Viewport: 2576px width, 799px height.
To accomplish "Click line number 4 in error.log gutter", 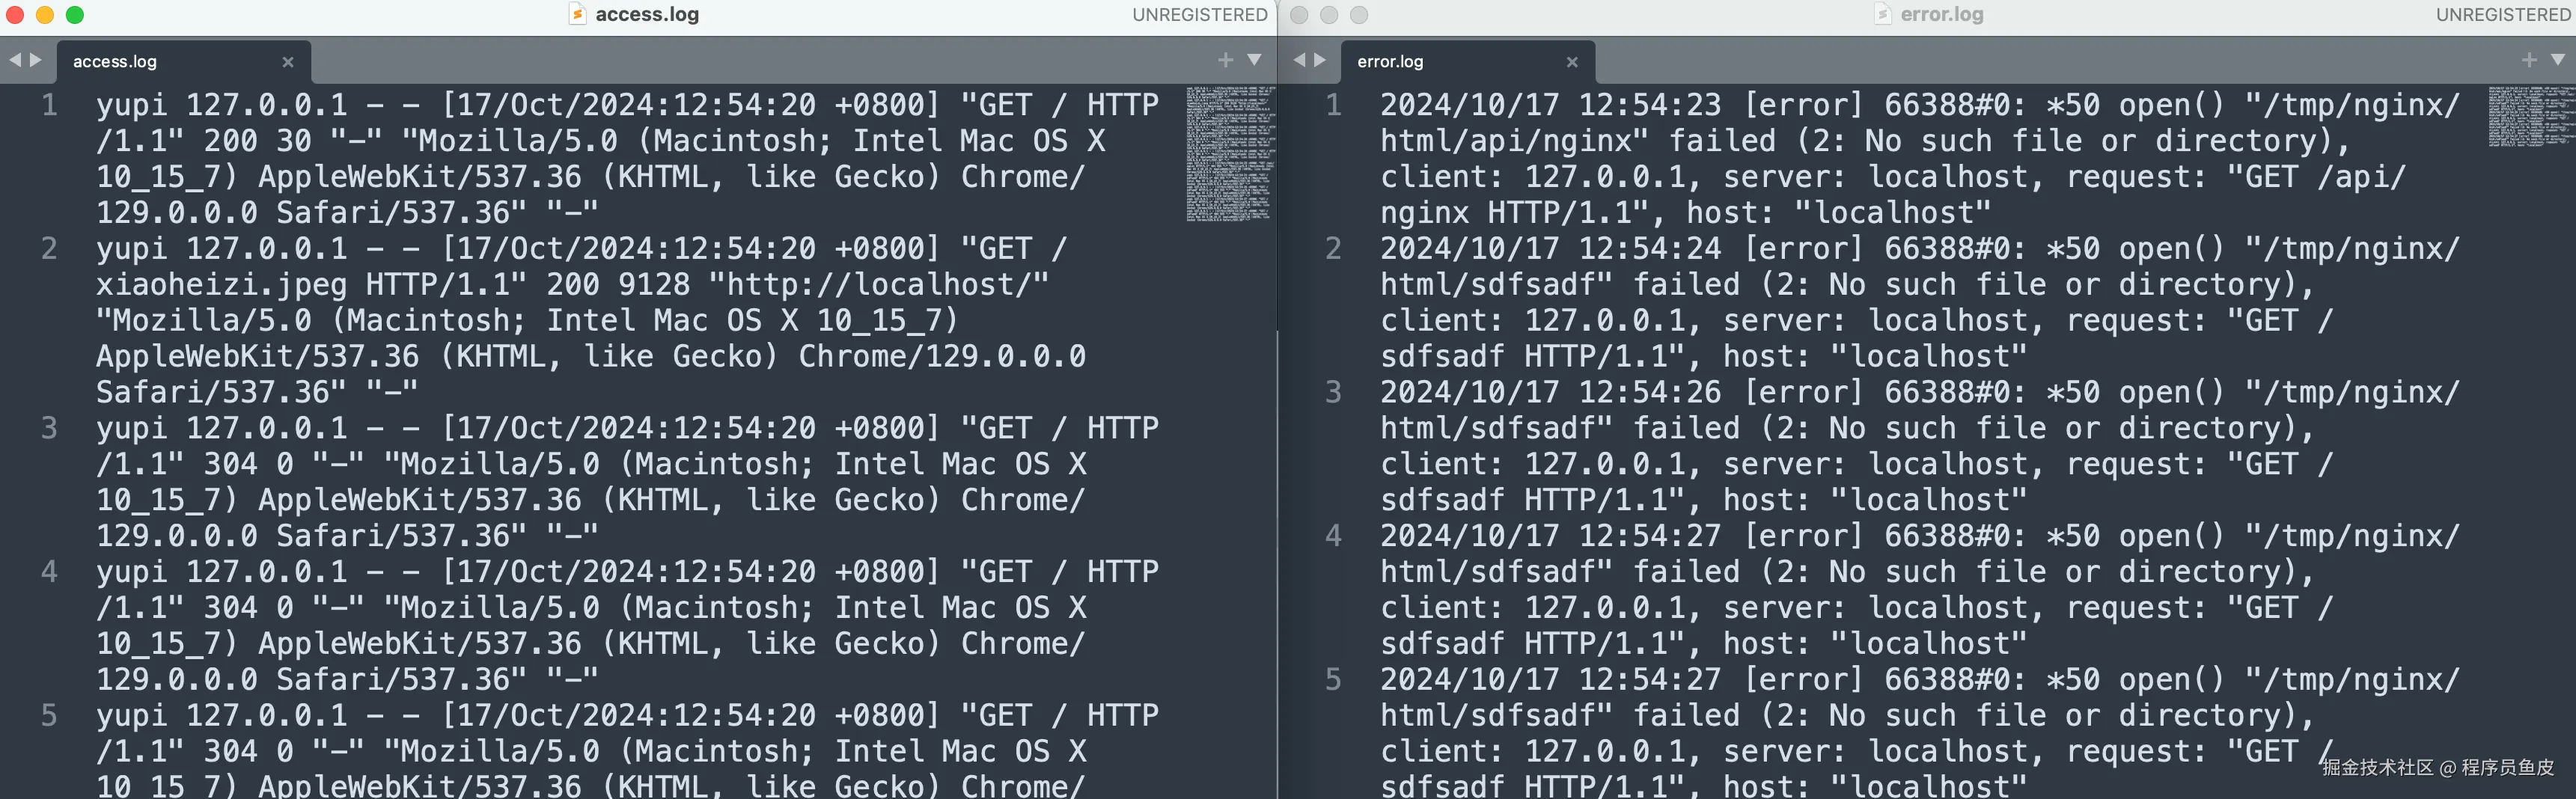I will (x=1333, y=536).
